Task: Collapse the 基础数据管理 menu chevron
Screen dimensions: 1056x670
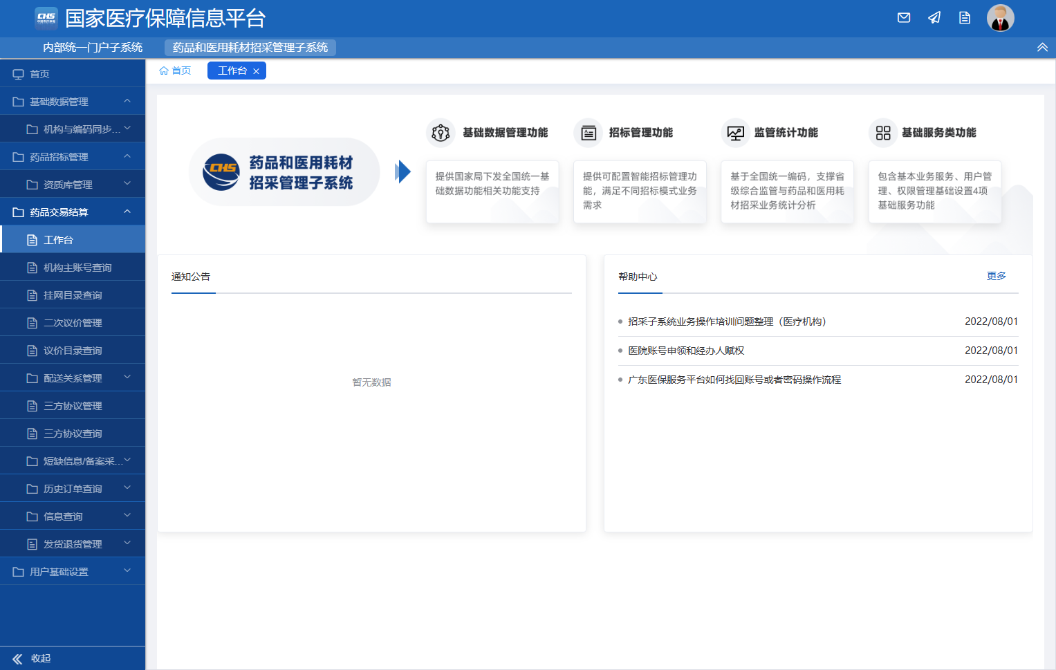Action: click(127, 101)
